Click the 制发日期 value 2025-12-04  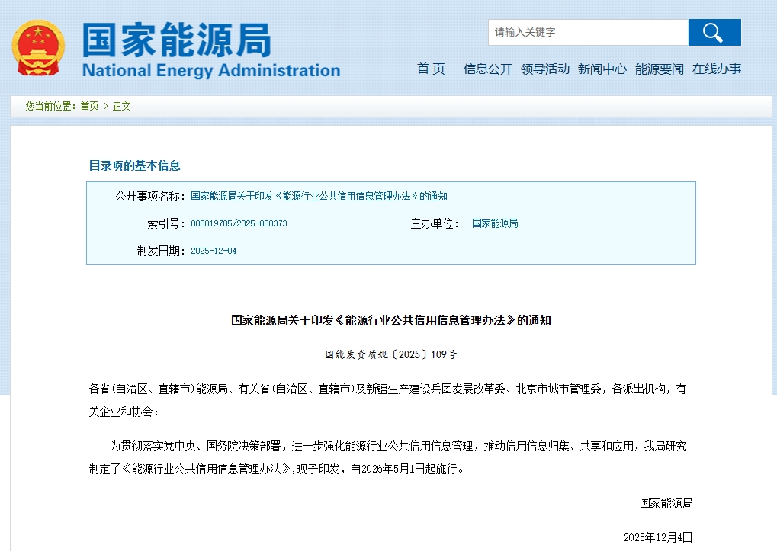click(214, 251)
